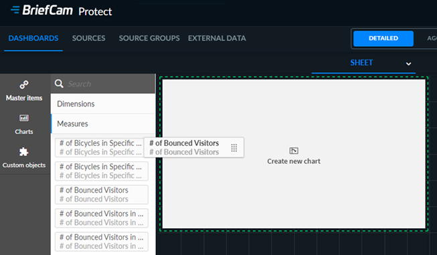This screenshot has width=437, height=255.
Task: Select the DETAILED view button
Action: (x=383, y=38)
